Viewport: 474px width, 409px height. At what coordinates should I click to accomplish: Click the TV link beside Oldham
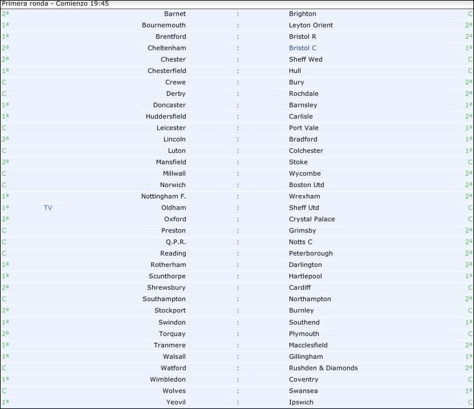point(48,208)
